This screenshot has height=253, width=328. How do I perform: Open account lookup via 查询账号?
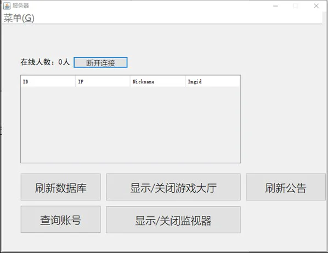tap(61, 220)
